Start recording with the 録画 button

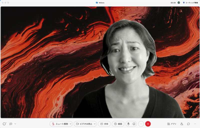(x=118, y=124)
